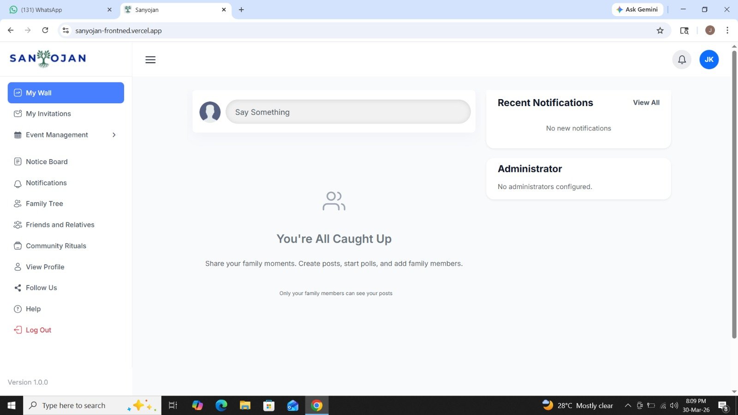
Task: Reload the page using refresh icon
Action: [45, 30]
